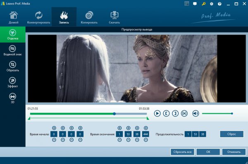Click the Отменить (Cancel) button
Screen dimensions: 248x164
pyautogui.click(x=234, y=152)
